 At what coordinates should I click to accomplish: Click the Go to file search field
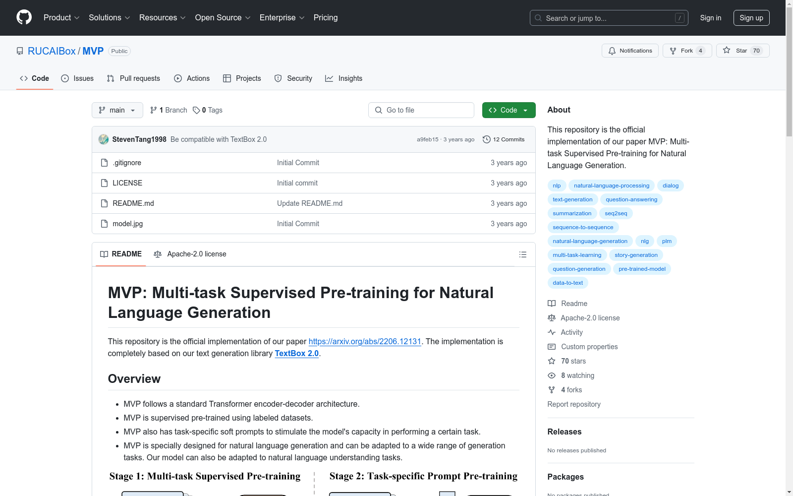(x=421, y=110)
